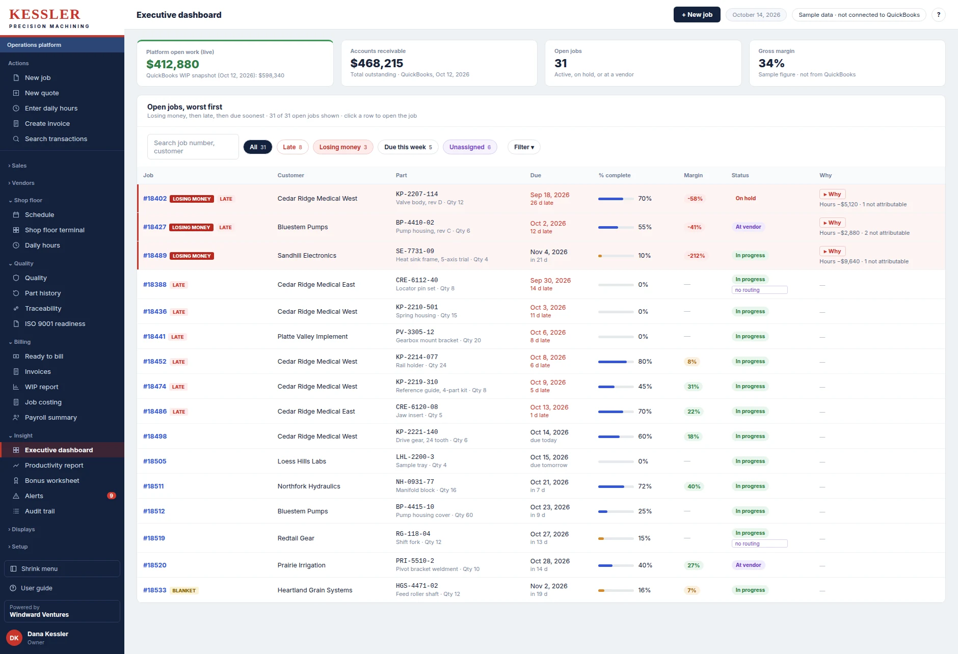Open the Schedule calendar icon
958x654 pixels.
[16, 215]
